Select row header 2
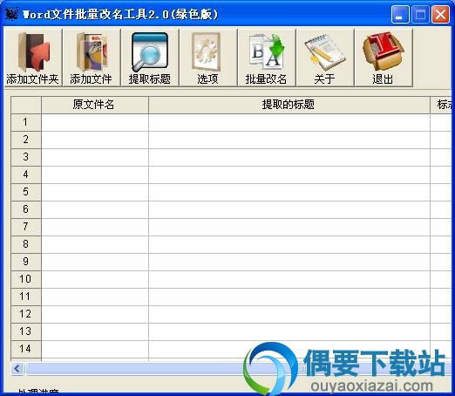Viewport: 455px width, 396px height. [x=26, y=140]
